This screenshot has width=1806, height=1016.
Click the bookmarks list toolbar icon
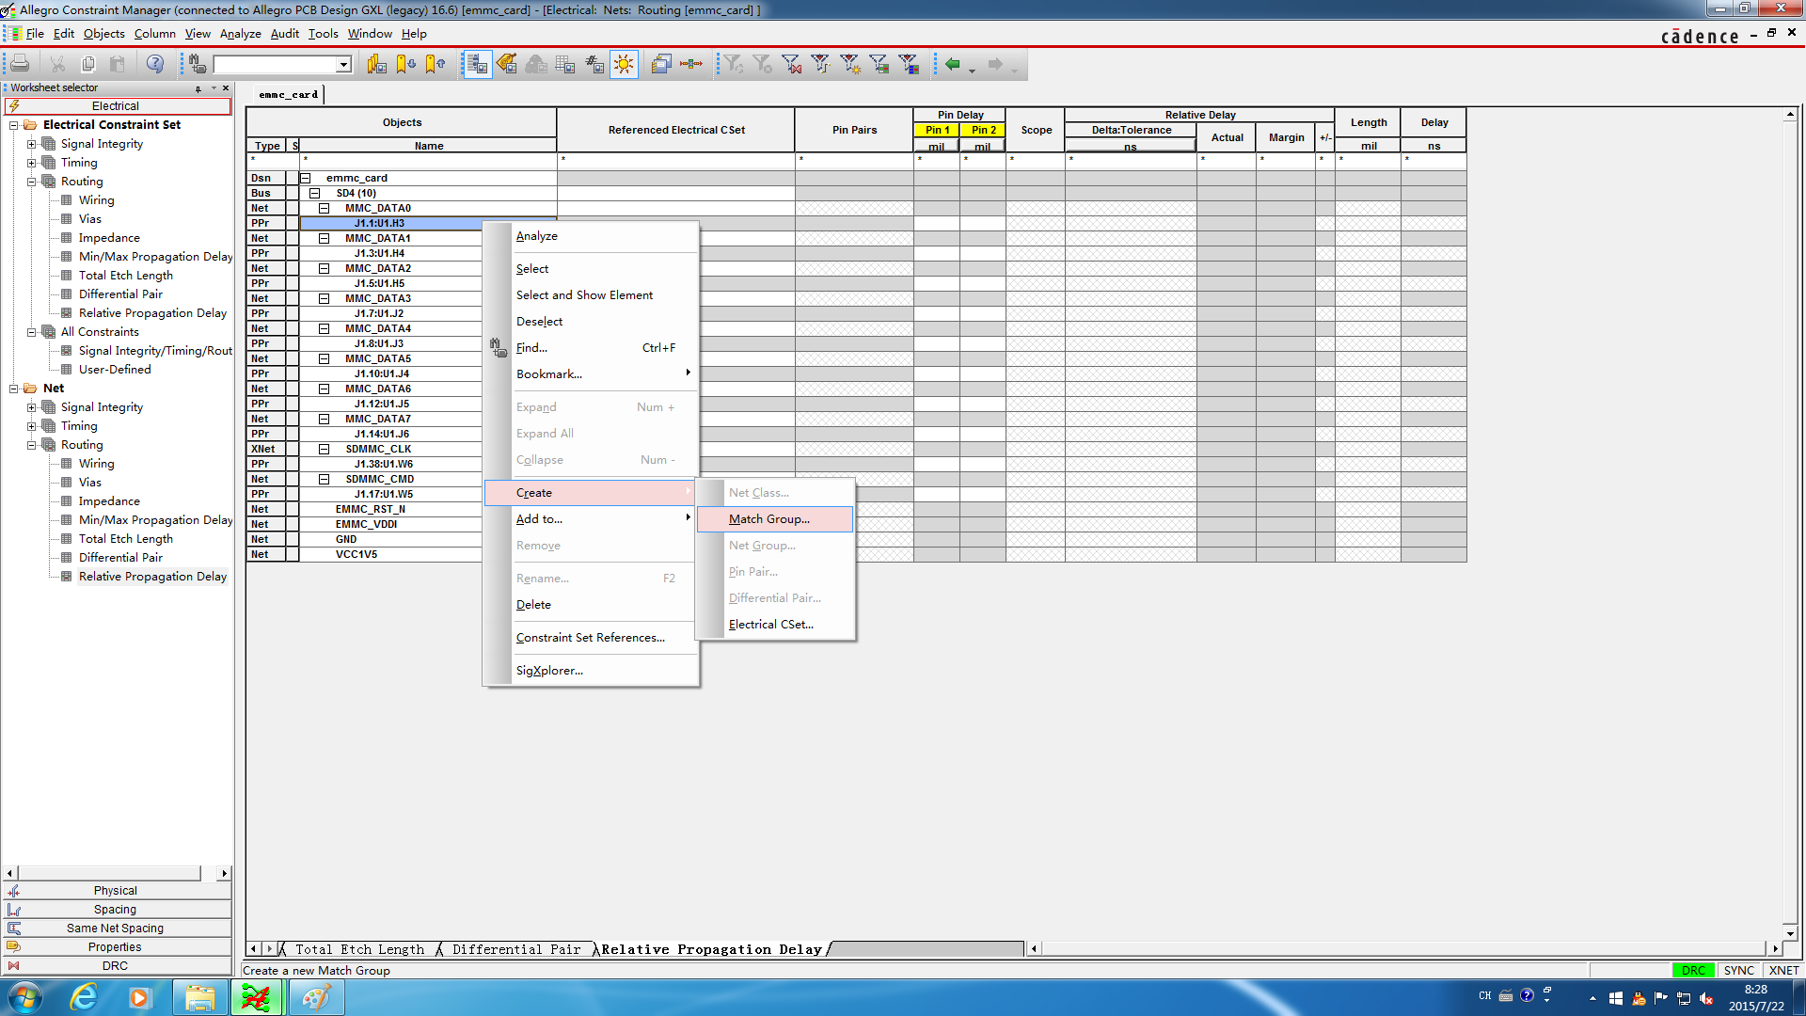377,64
